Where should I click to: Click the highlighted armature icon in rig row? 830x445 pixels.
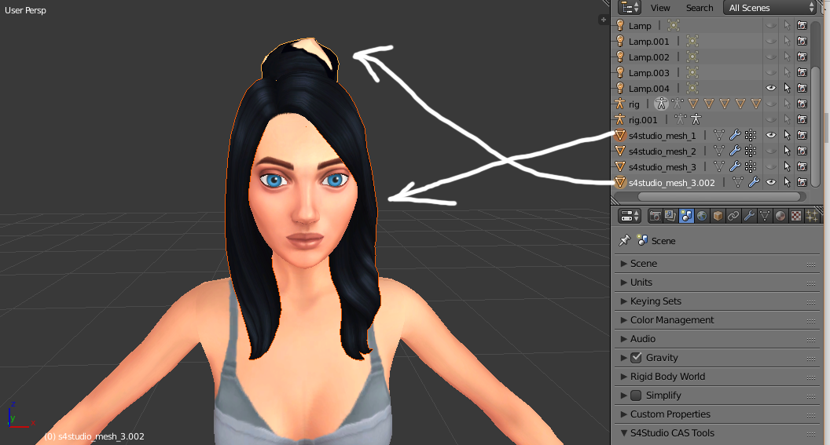click(x=661, y=104)
